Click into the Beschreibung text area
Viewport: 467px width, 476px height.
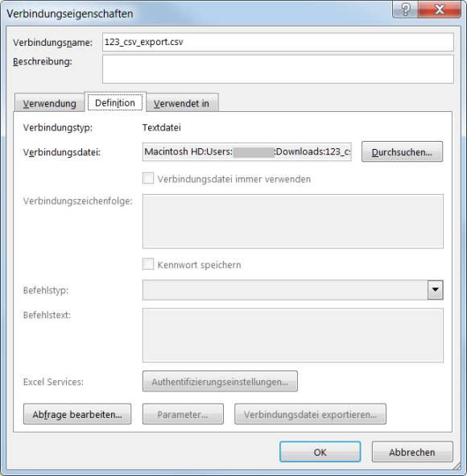(278, 69)
